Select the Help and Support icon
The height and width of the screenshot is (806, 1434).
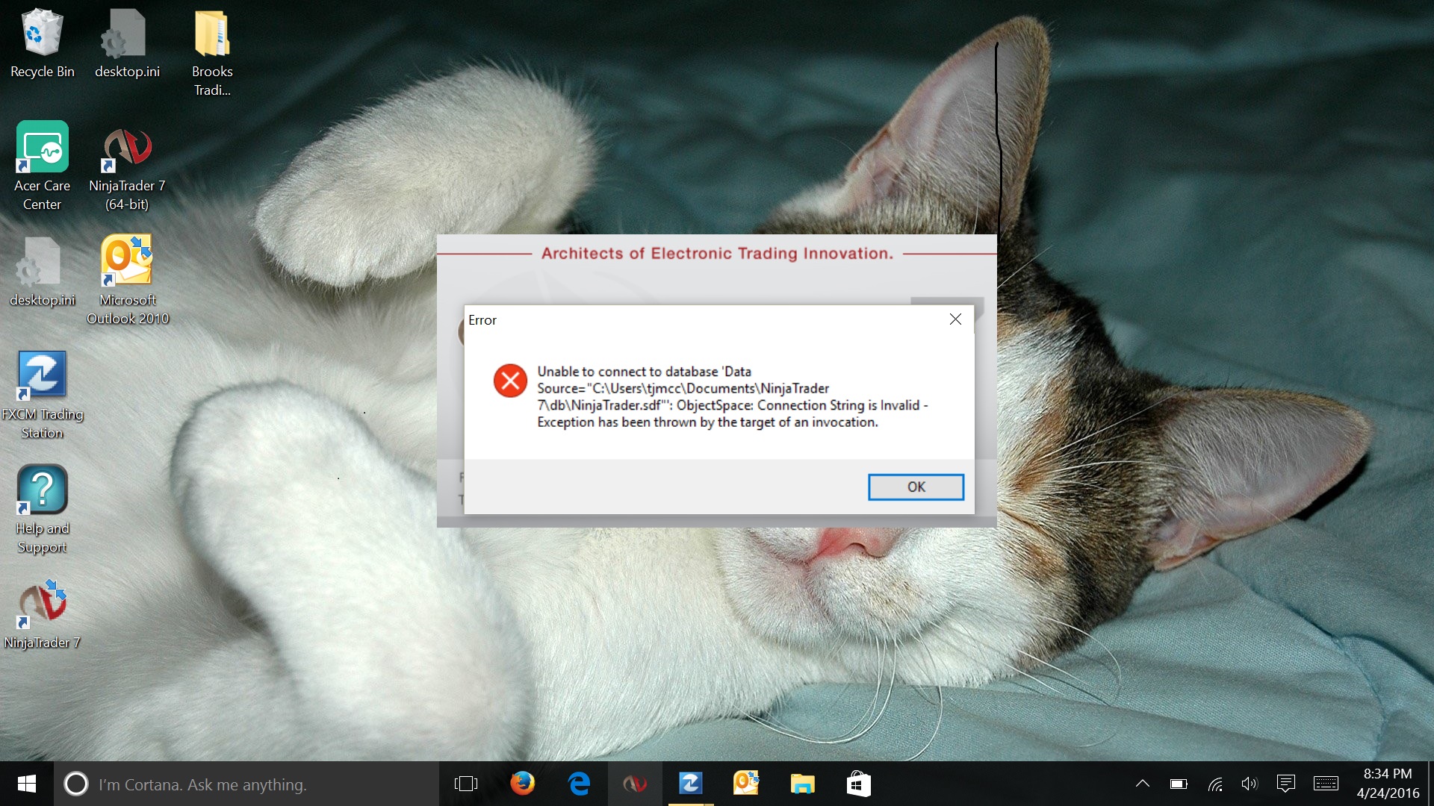pyautogui.click(x=42, y=507)
